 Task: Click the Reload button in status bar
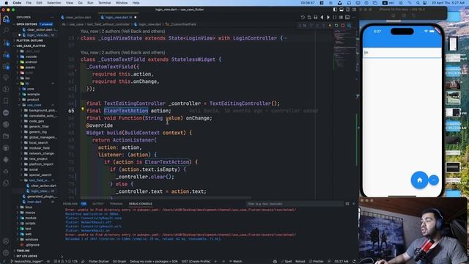[x=300, y=261]
